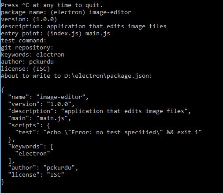This screenshot has height=193, width=223.
Task: Click the JSON "name": "image-editor" line
Action: tap(48, 97)
